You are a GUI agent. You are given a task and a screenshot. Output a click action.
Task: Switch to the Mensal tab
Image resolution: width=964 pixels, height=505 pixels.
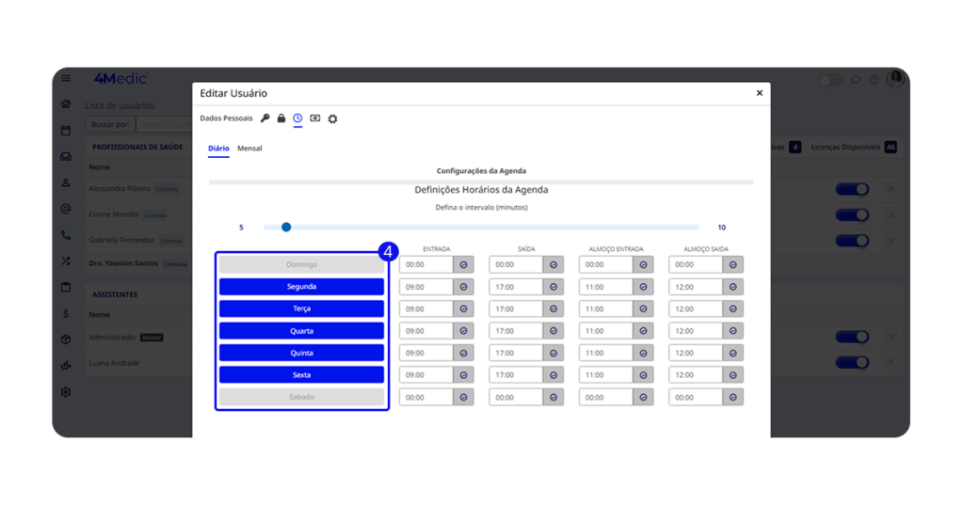tap(249, 149)
